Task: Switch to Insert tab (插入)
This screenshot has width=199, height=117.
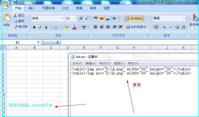Action: pos(32,8)
